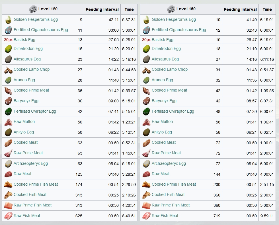279x225 pixels.
Task: Open the Archaeopteryx Egg link in Level 120 table
Action: click(x=31, y=163)
